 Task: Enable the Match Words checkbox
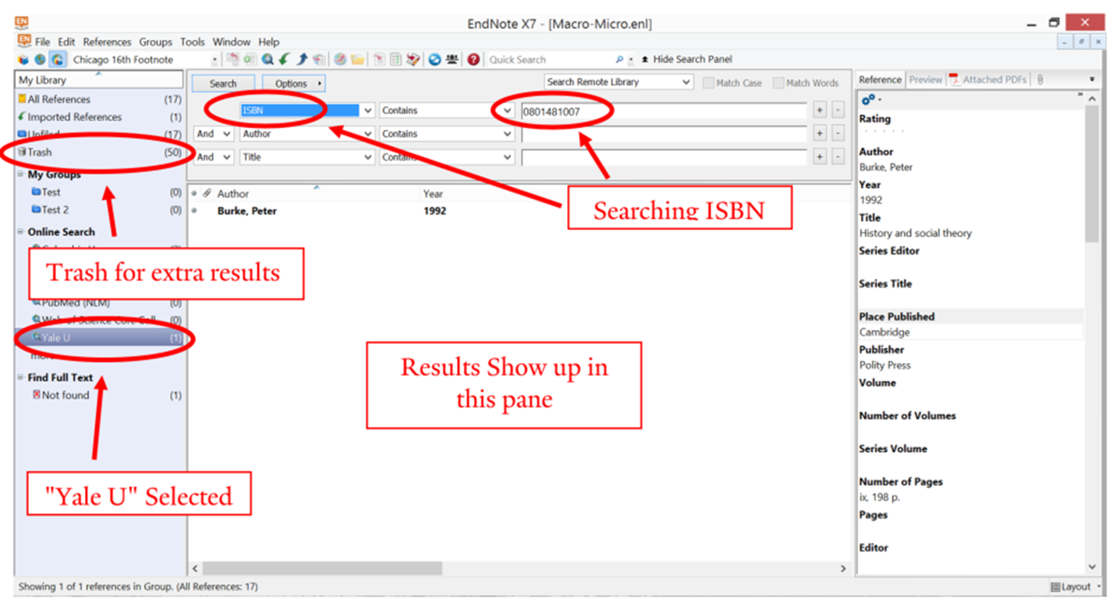778,83
